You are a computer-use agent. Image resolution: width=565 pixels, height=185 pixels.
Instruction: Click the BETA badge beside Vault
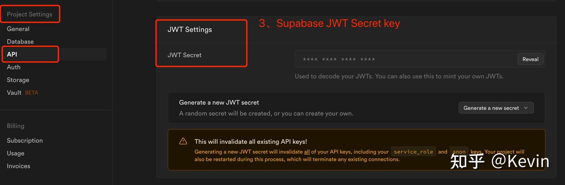click(x=32, y=93)
